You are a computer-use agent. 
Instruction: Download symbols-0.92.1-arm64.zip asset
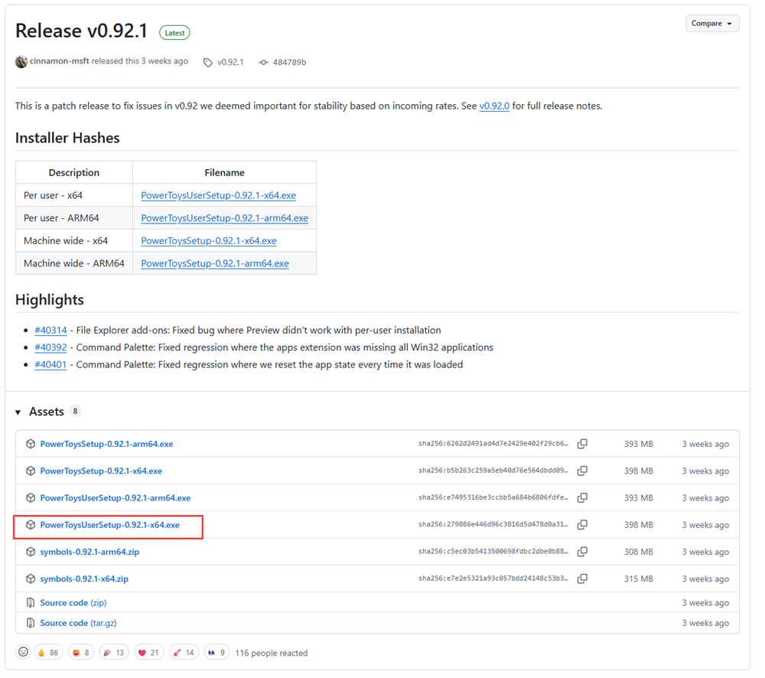coord(90,552)
